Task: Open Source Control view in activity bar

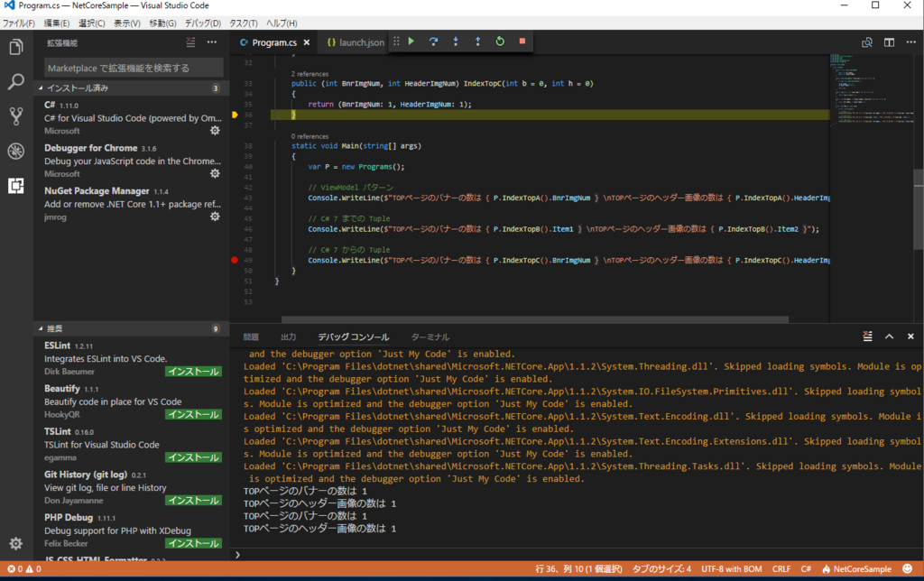Action: click(x=16, y=116)
